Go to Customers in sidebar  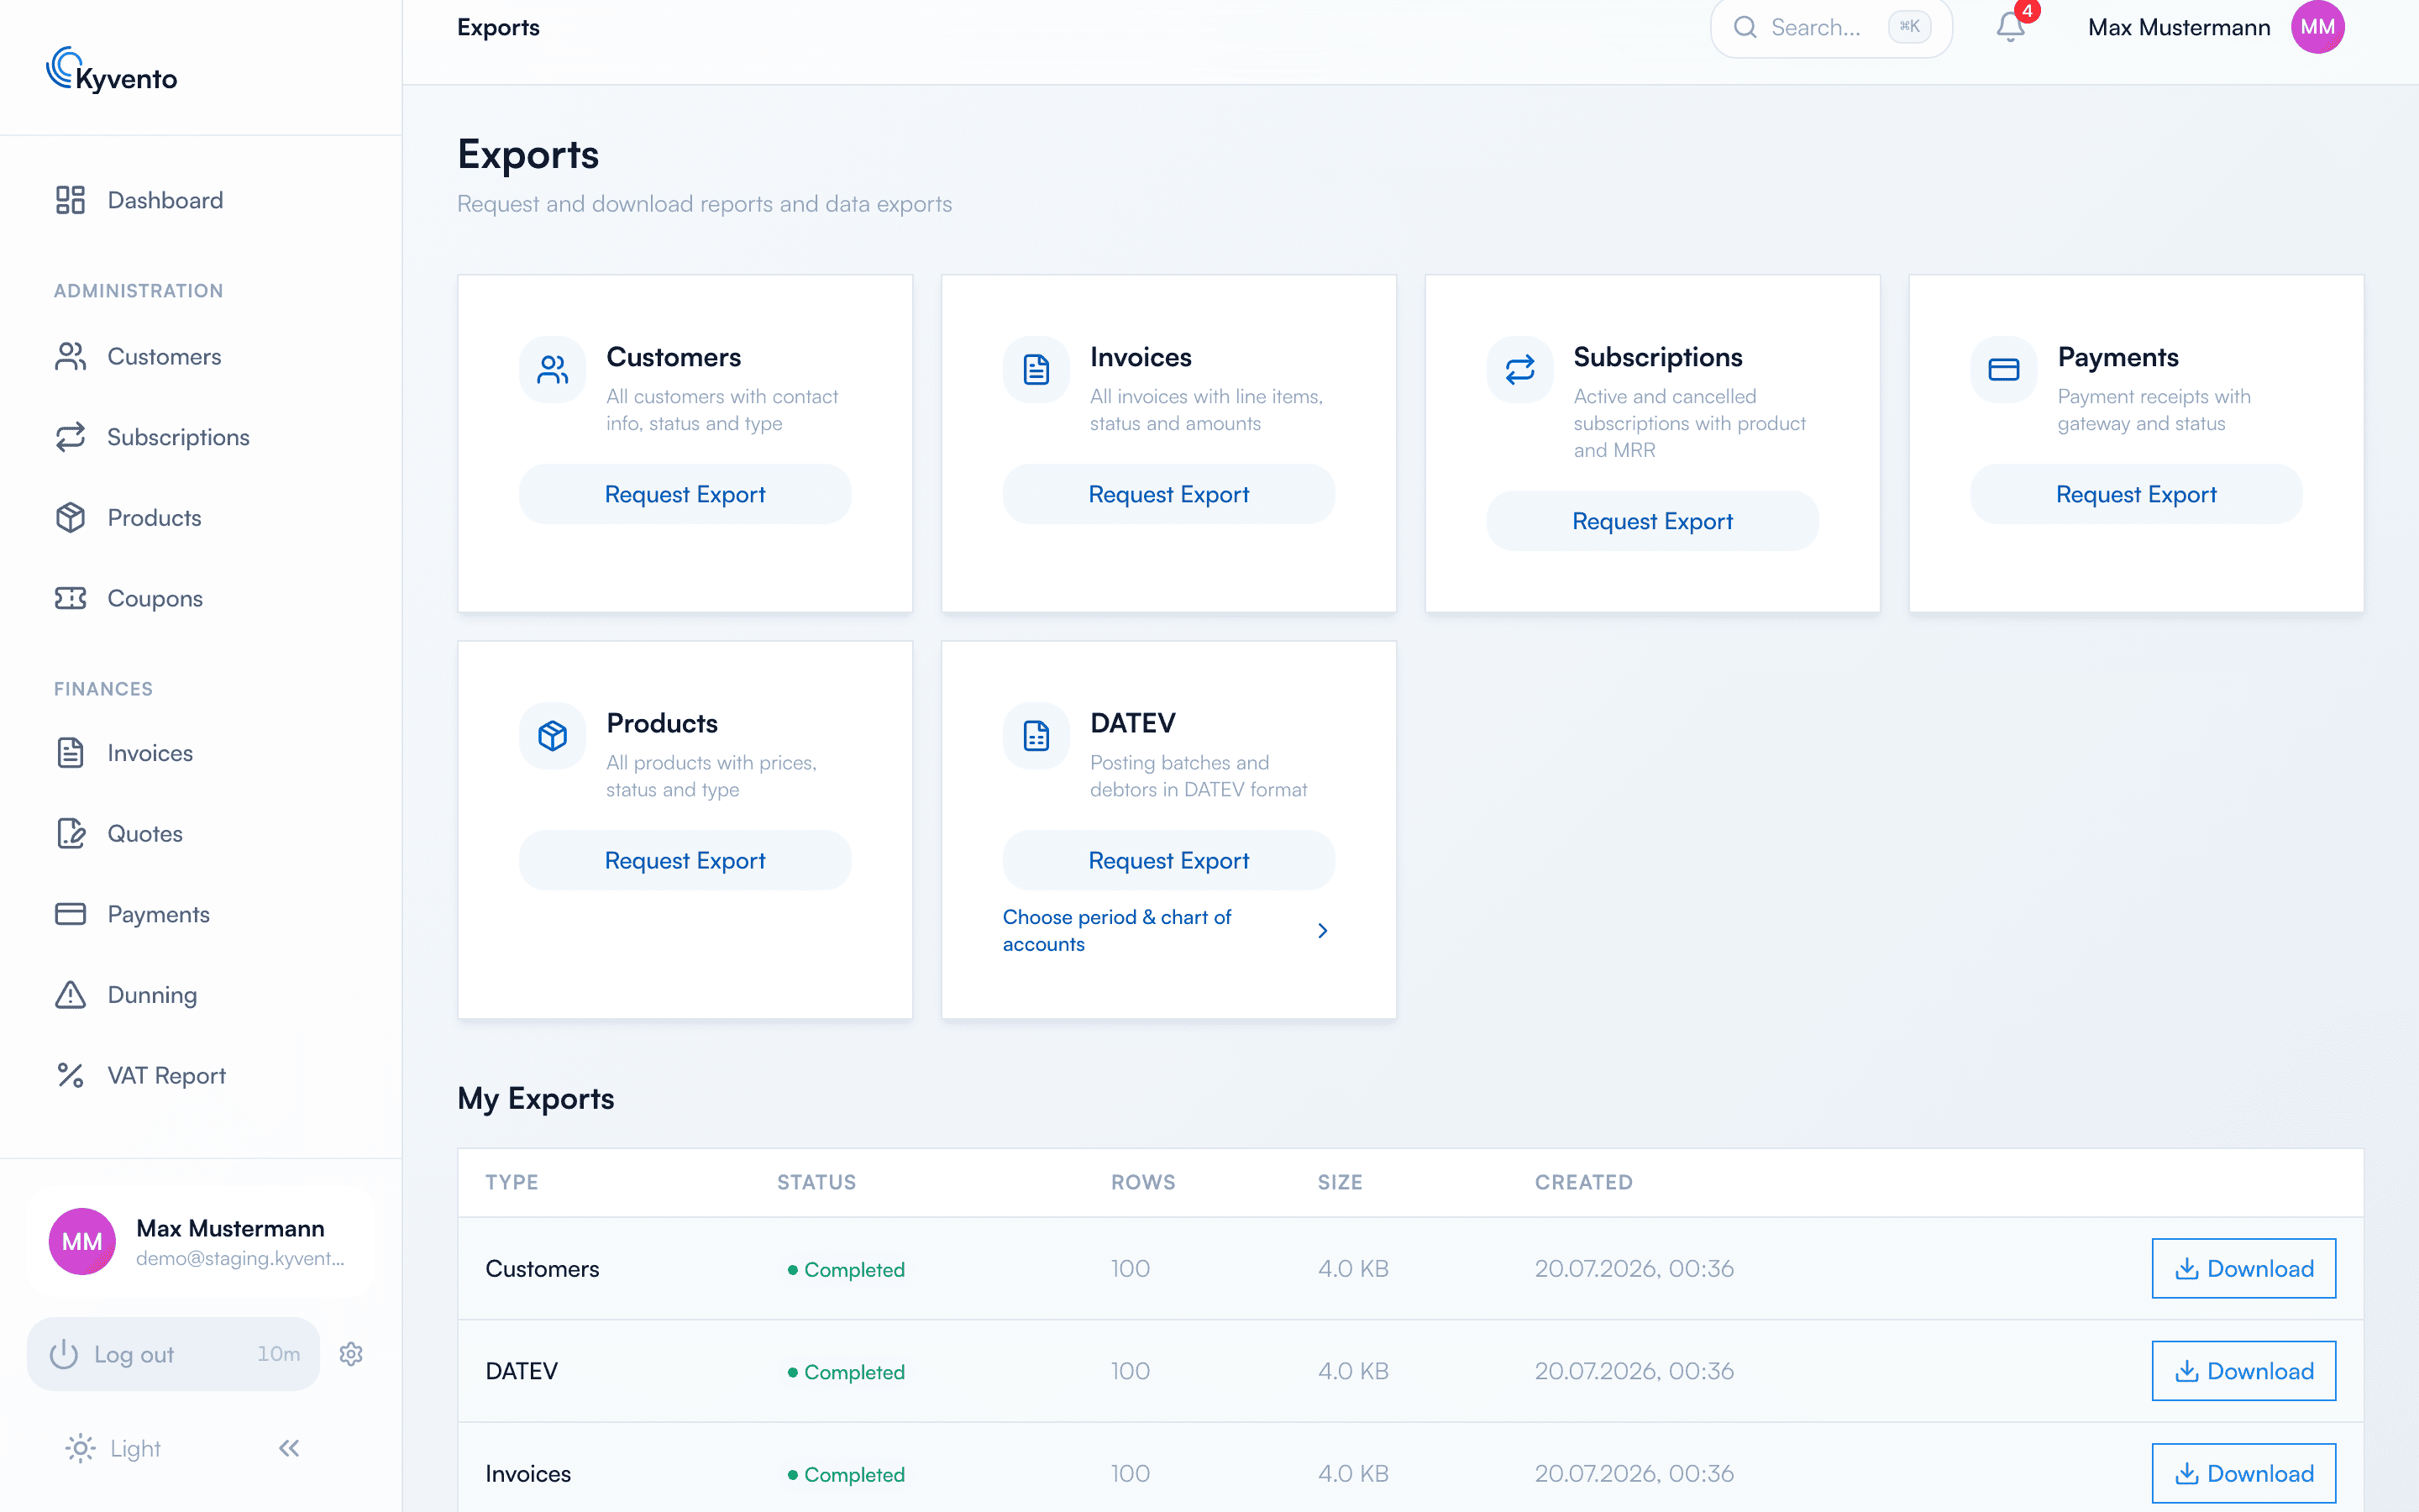click(201, 357)
